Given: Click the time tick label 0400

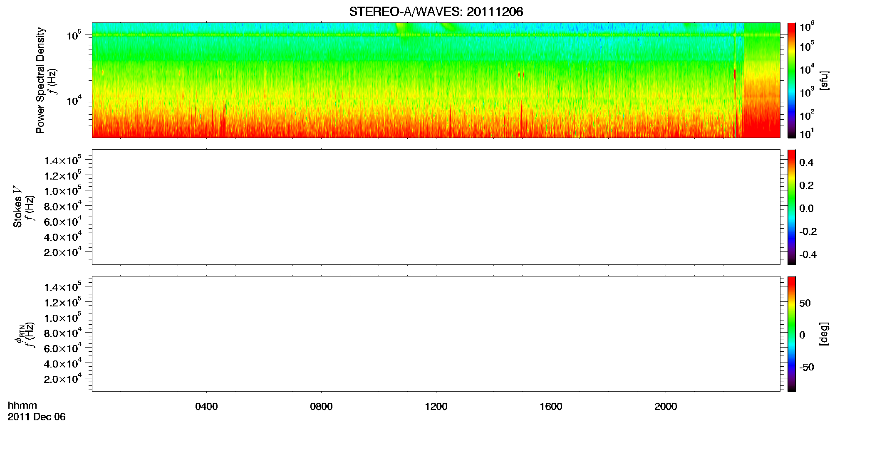Looking at the screenshot, I should tap(206, 407).
